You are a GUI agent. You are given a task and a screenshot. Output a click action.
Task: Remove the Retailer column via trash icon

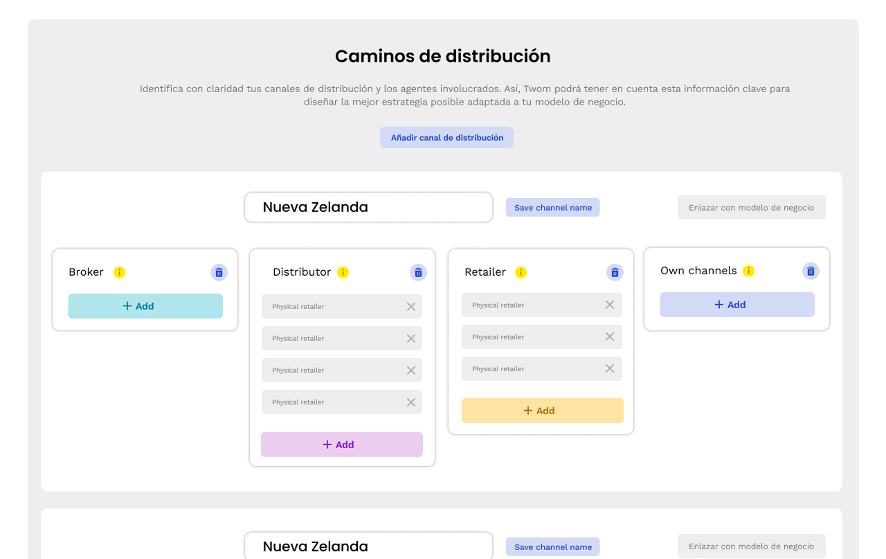pos(615,272)
